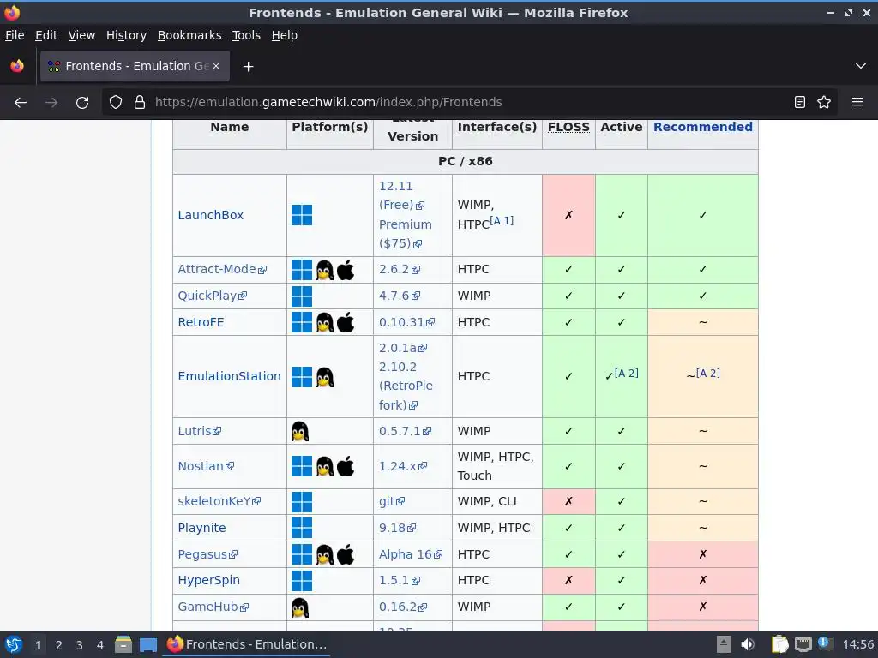878x658 pixels.
Task: Click the taskbar clock showing 14:56
Action: pyautogui.click(x=857, y=644)
